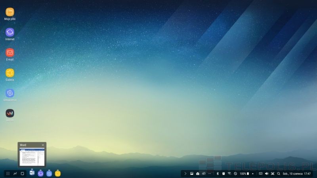This screenshot has width=317, height=178.
Task: Close the Word preview popup
Action: pos(43,145)
